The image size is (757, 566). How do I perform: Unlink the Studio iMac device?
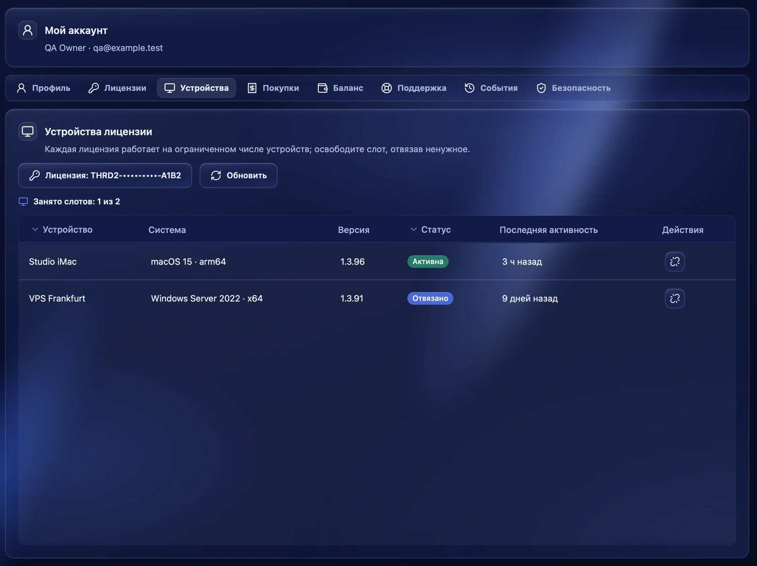coord(675,262)
